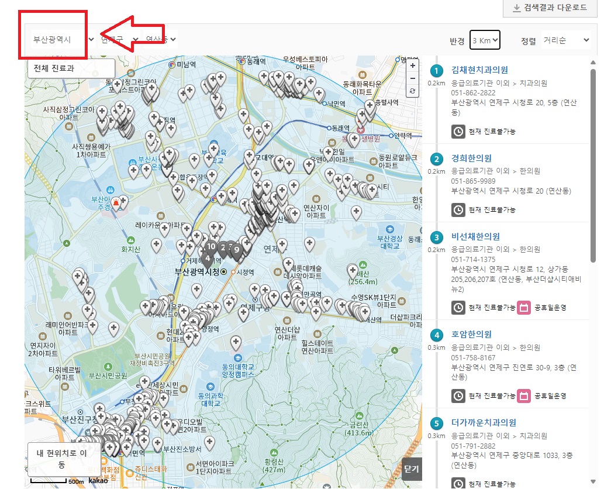Click the 미남역 station icon
The height and width of the screenshot is (489, 611).
click(172, 65)
